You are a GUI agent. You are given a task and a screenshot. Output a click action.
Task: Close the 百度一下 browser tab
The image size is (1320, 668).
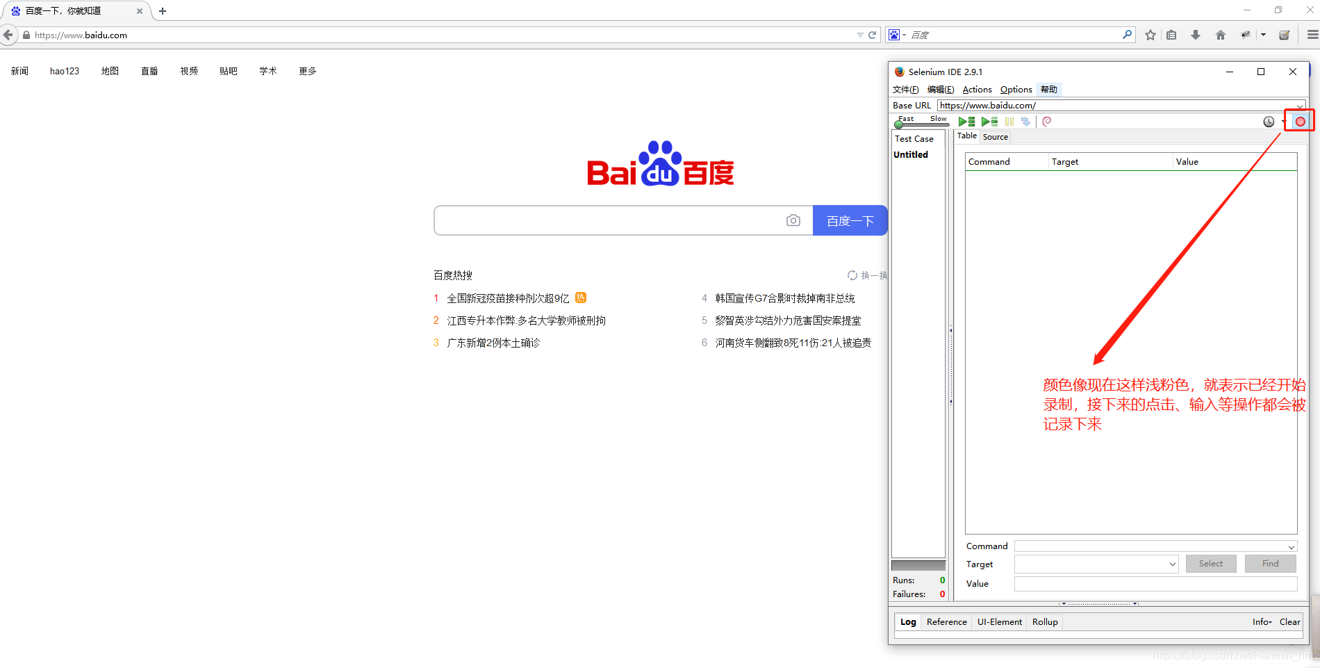(140, 11)
